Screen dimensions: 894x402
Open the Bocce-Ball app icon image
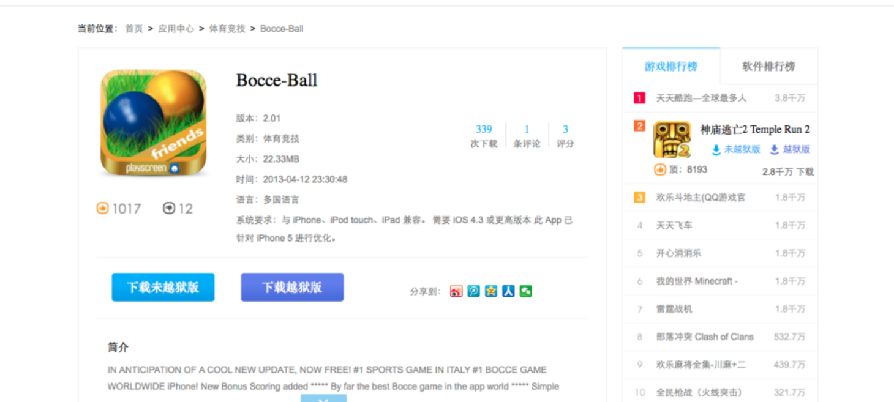[x=153, y=123]
